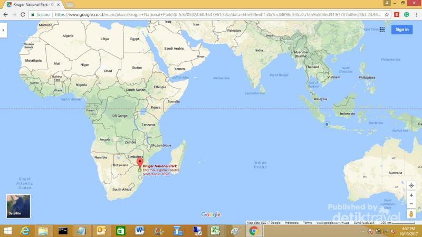Click the Kruger National Park red pin
Viewport: 422px width, 237px height.
139,164
